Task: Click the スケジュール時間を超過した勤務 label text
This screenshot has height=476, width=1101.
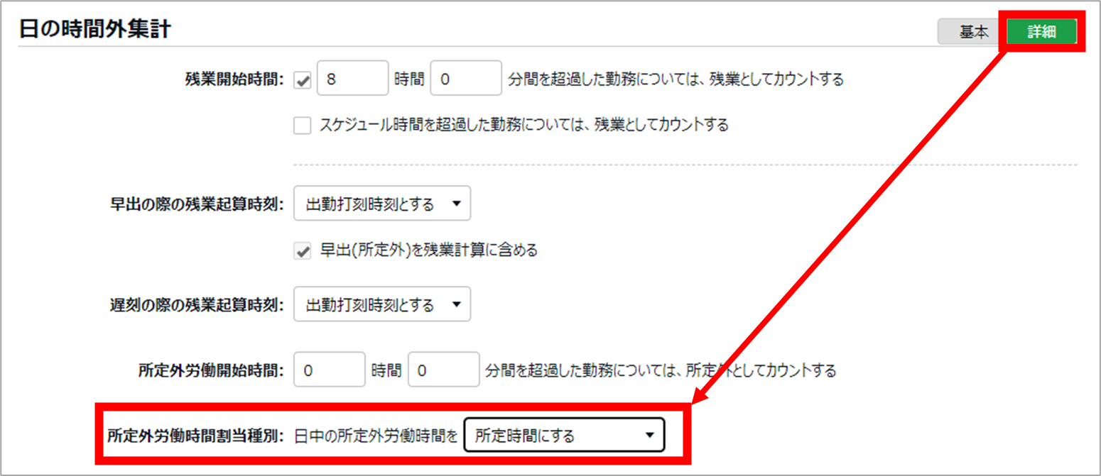Action: (x=524, y=126)
